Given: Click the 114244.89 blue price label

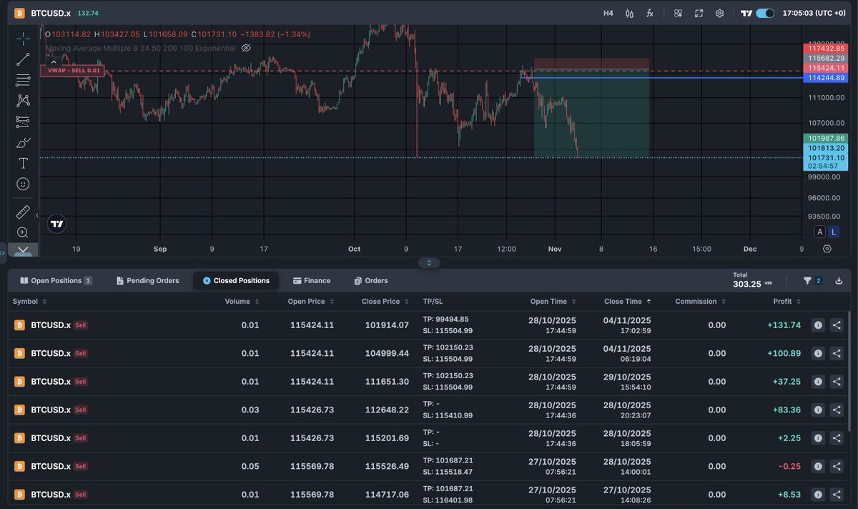Looking at the screenshot, I should 826,77.
